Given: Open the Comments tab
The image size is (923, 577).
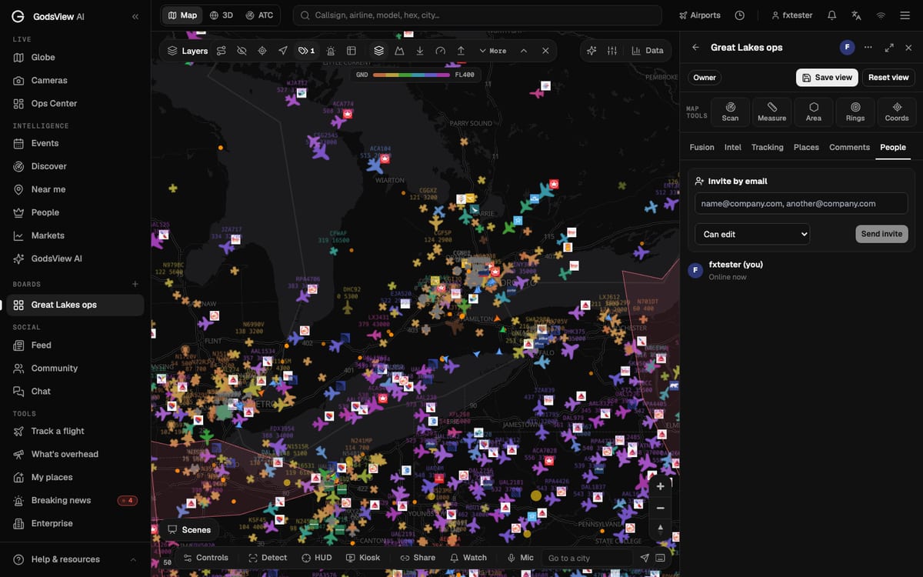Looking at the screenshot, I should pyautogui.click(x=849, y=147).
